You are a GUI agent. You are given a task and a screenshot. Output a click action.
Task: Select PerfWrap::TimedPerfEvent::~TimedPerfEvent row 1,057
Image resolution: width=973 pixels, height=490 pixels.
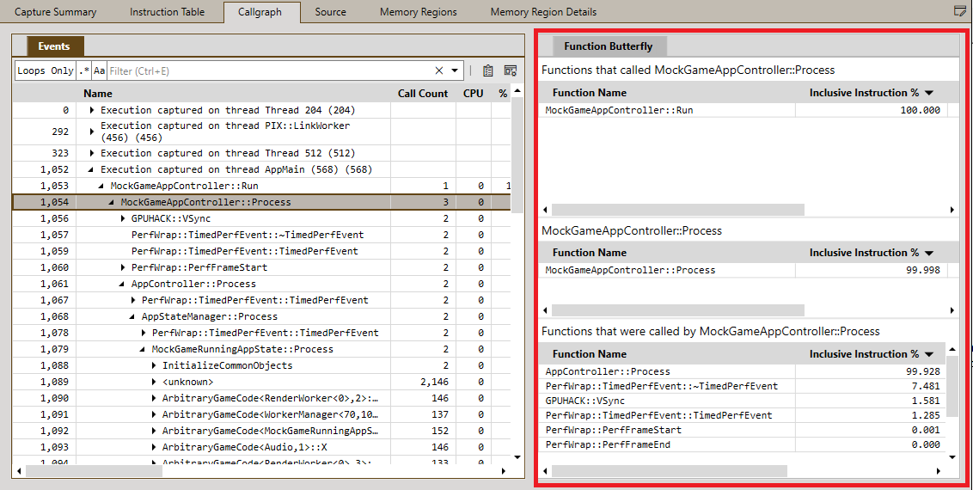261,235
